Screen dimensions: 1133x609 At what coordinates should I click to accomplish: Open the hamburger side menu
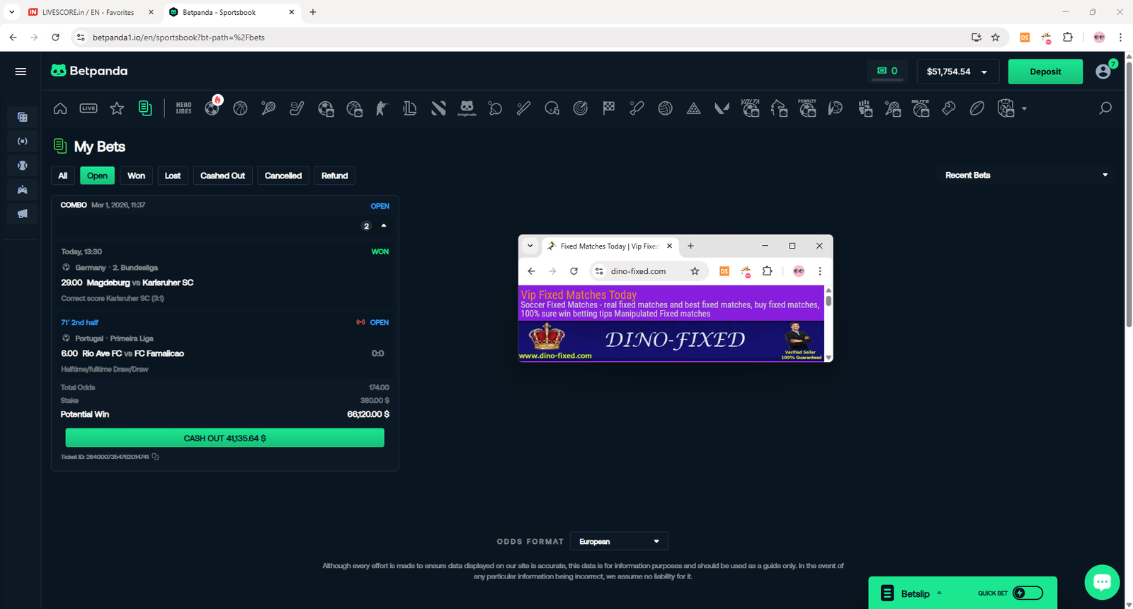coord(21,72)
